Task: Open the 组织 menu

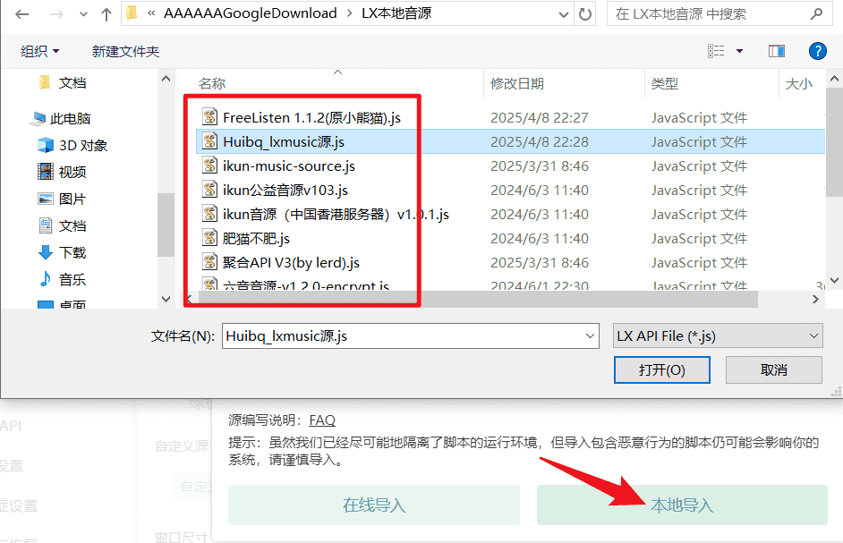Action: click(x=39, y=52)
